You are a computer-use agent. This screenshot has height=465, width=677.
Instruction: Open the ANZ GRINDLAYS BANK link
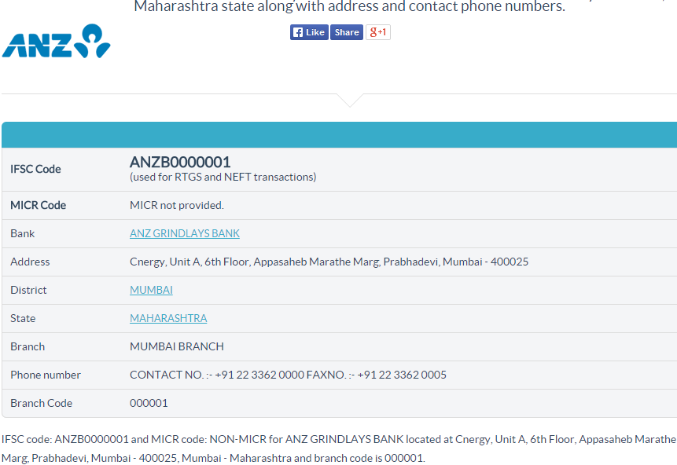tap(184, 233)
